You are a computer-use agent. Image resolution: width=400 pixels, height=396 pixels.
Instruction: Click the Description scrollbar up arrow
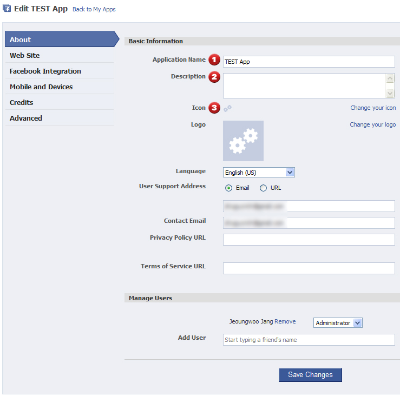pos(390,78)
